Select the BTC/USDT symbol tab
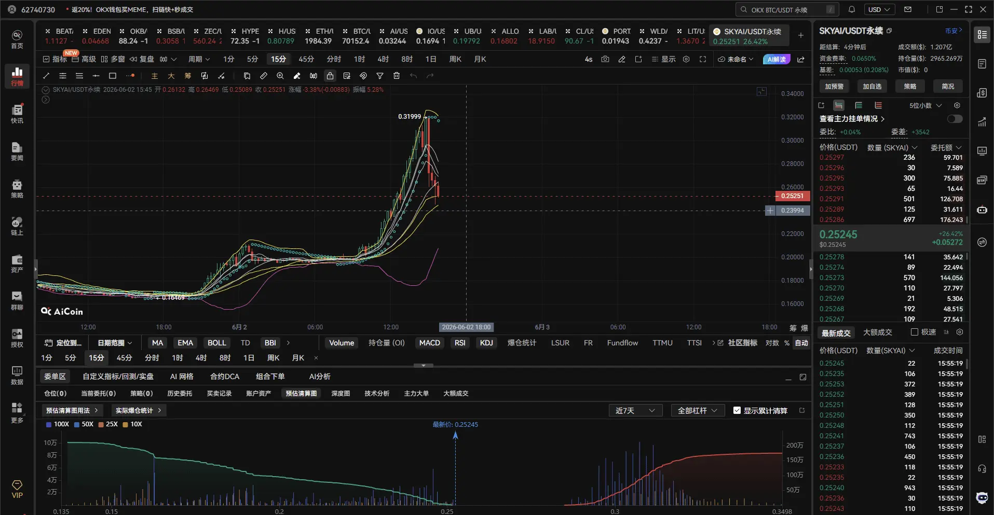 tap(356, 36)
